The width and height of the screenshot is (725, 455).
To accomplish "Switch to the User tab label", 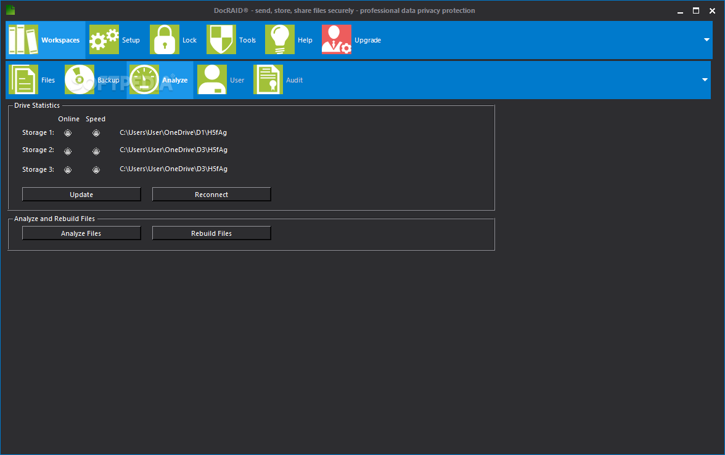I will (x=237, y=80).
